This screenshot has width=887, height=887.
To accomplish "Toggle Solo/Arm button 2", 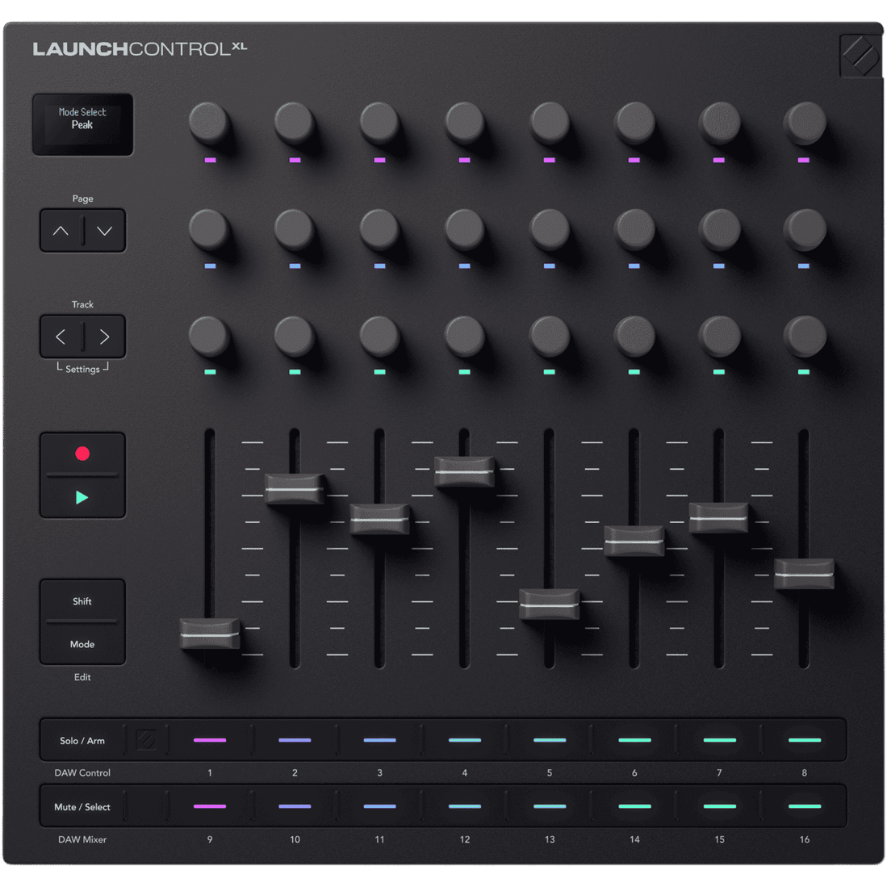I will tap(295, 740).
